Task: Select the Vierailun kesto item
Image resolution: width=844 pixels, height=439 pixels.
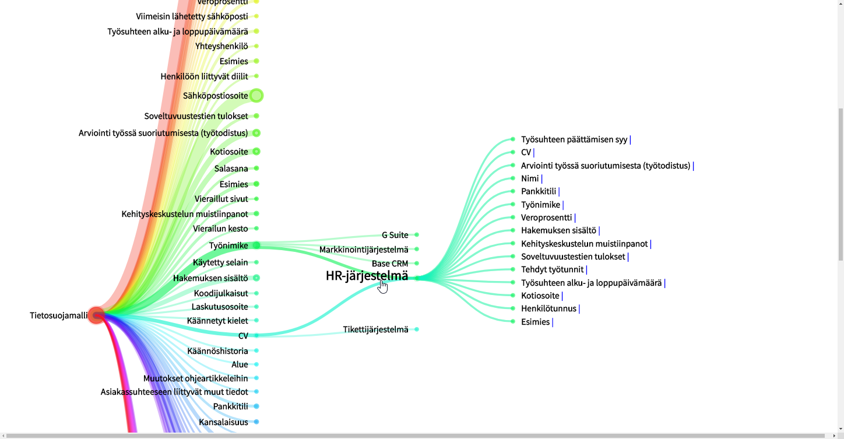Action: click(220, 229)
